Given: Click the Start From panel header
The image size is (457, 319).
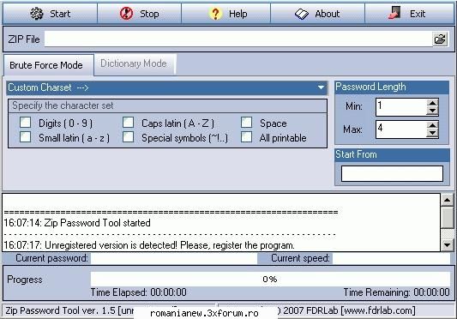Looking at the screenshot, I should (392, 154).
